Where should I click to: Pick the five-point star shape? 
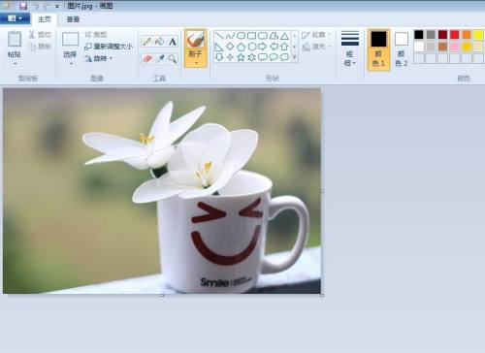241,57
